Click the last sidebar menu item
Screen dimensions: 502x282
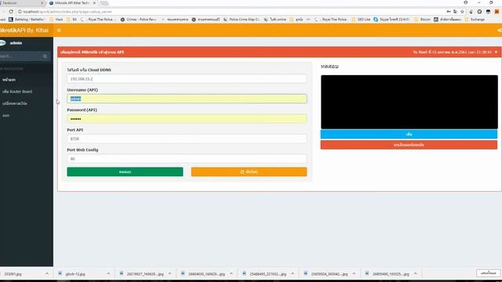click(27, 115)
